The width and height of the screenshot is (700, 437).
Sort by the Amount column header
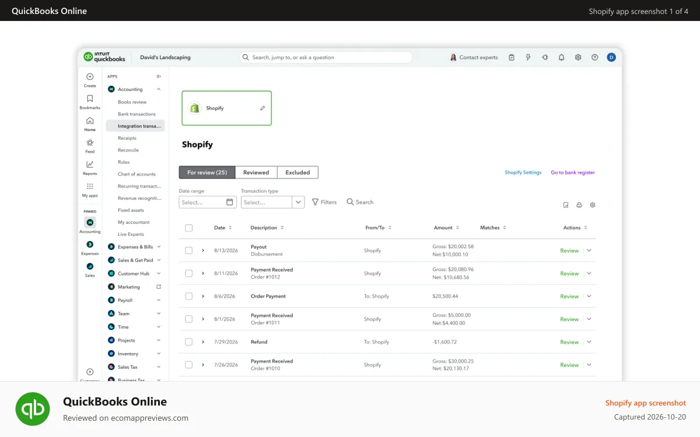tap(447, 228)
